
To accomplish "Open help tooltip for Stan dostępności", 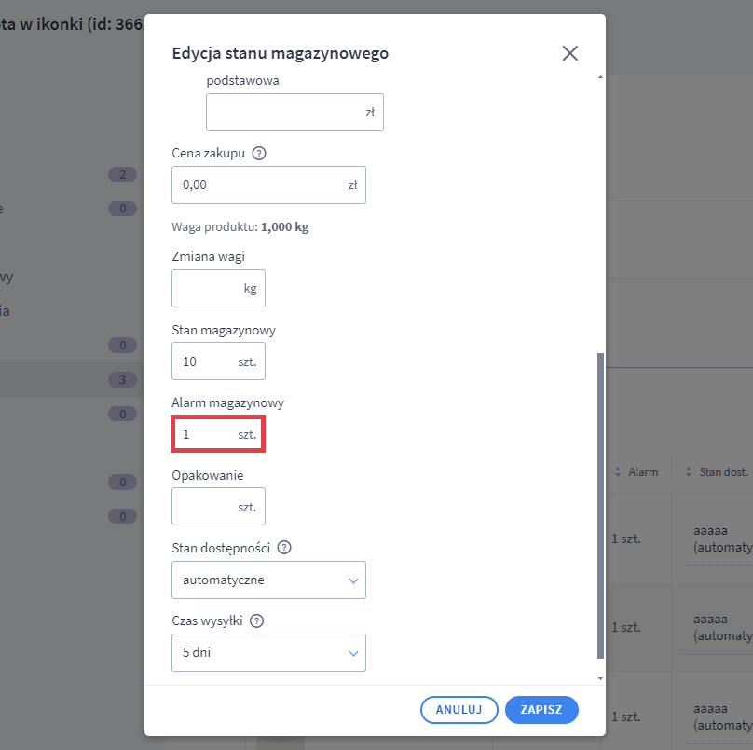I will tap(284, 548).
